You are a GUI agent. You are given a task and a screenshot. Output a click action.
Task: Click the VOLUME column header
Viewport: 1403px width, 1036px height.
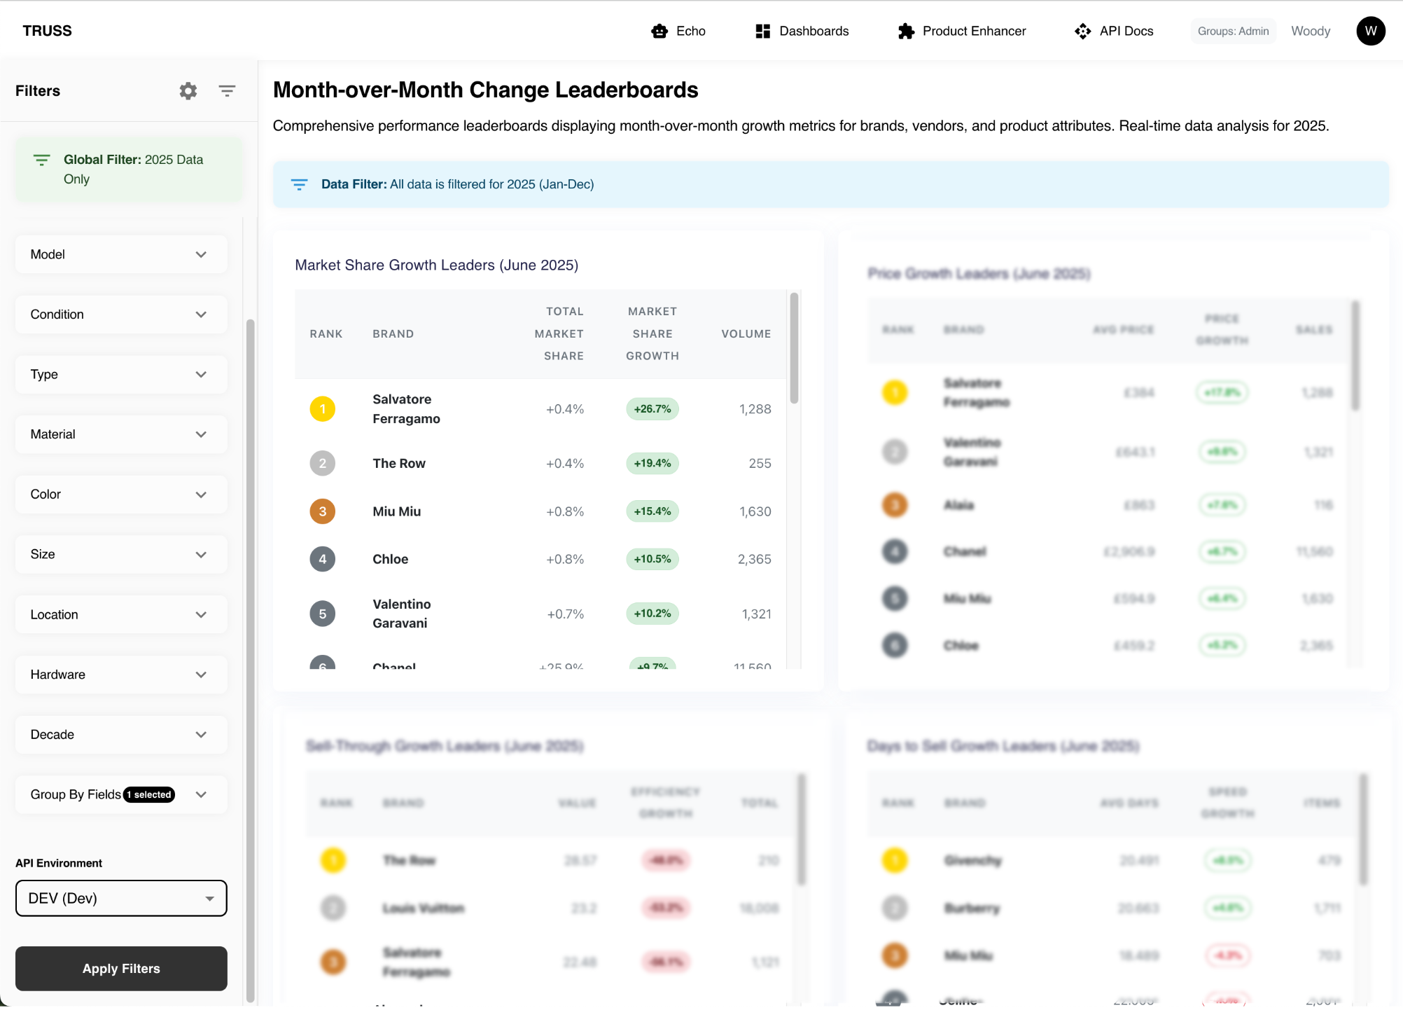coord(746,334)
